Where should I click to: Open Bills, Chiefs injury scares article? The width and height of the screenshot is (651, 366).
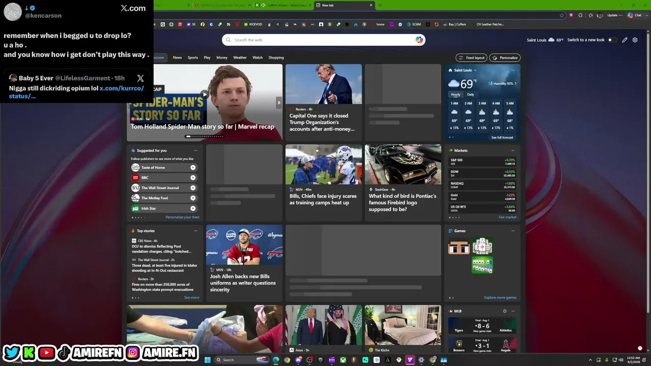pos(323,183)
